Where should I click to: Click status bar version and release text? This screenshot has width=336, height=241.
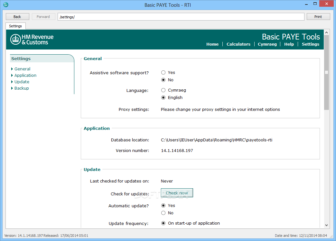pos(46,236)
